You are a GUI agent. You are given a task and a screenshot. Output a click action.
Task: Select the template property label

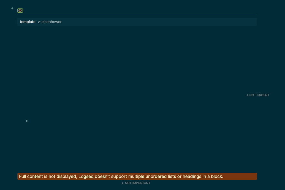(x=28, y=21)
